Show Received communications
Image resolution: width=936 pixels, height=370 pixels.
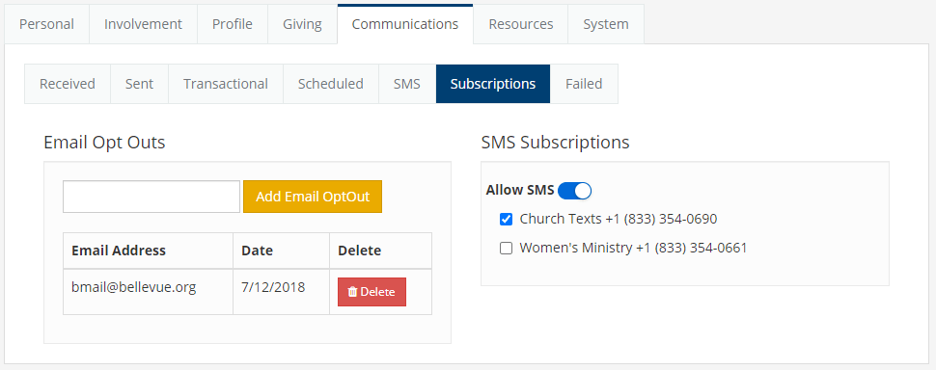tap(68, 84)
